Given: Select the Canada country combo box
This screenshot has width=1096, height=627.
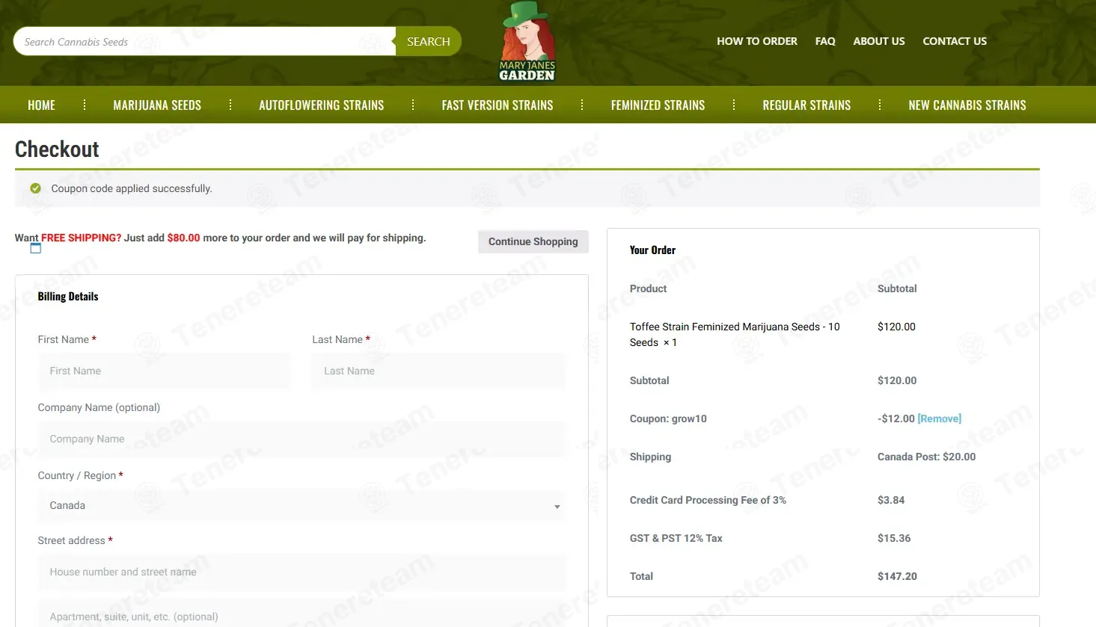Looking at the screenshot, I should pyautogui.click(x=301, y=506).
